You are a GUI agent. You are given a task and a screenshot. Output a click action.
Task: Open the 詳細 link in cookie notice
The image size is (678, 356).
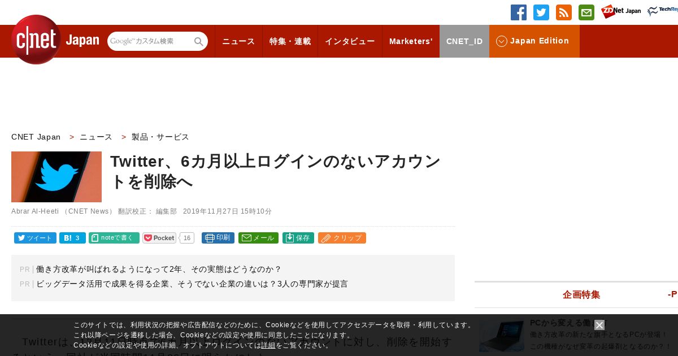(x=268, y=345)
